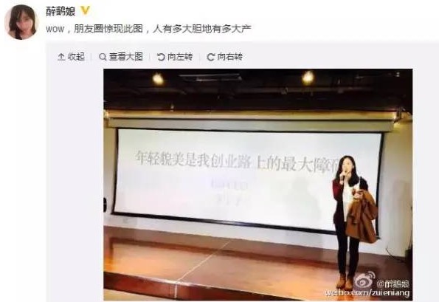439x302 pixels.
Task: Click the up-arrow icon beside 收起
Action: (61, 57)
